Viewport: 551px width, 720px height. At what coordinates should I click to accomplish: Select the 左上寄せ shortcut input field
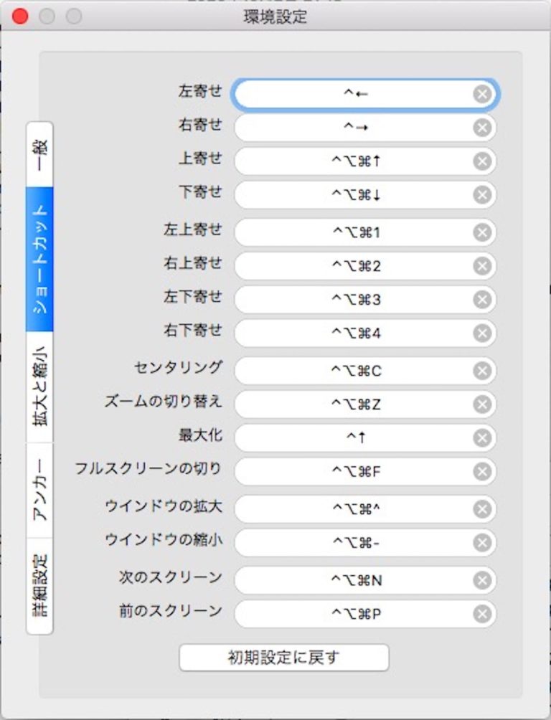point(359,232)
